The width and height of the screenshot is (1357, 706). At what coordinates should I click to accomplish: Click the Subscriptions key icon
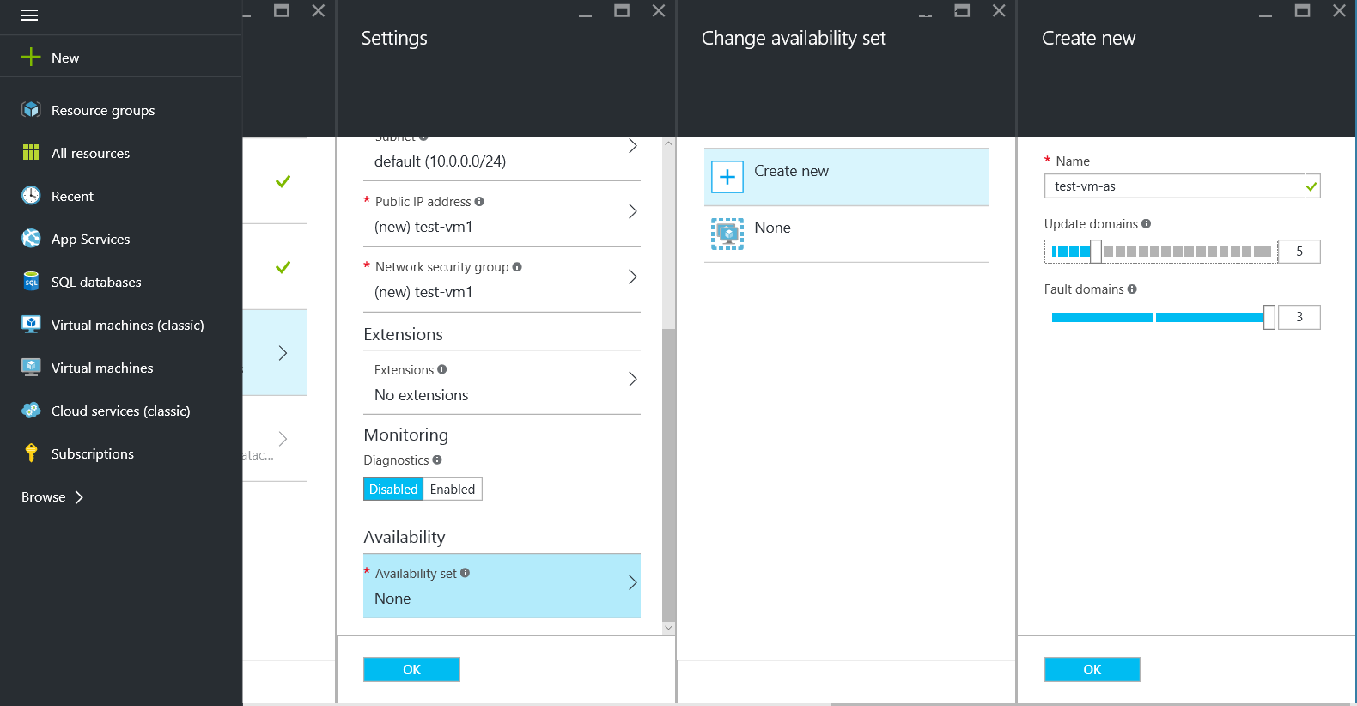point(31,453)
